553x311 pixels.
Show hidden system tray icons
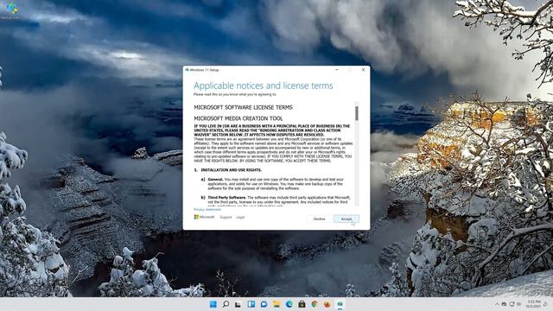point(497,304)
